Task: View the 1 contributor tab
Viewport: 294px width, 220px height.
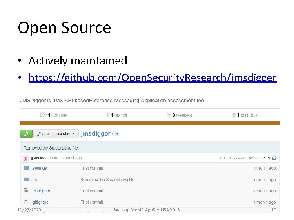Action: pos(246,115)
